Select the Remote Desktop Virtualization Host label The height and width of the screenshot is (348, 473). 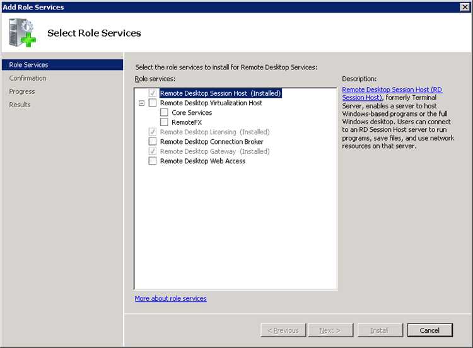coord(211,103)
